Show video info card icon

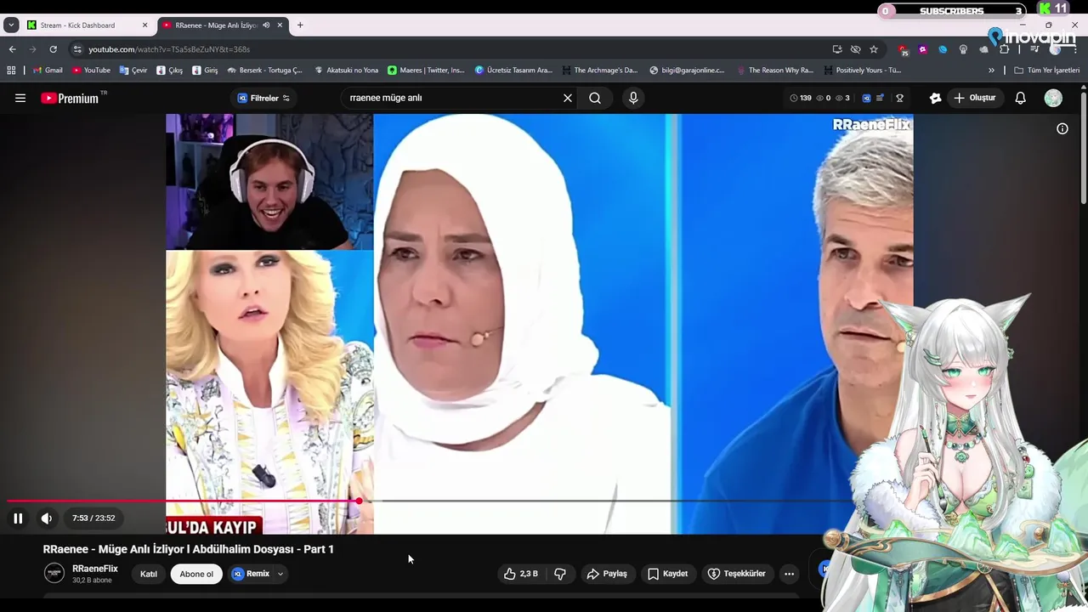(1062, 129)
